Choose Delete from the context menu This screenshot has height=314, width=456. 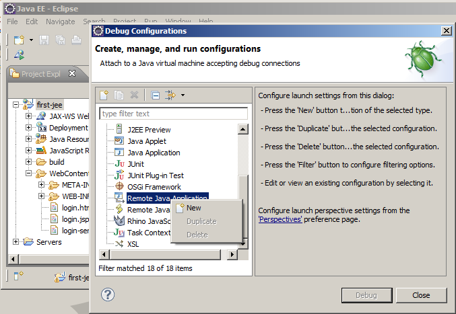pyautogui.click(x=207, y=235)
